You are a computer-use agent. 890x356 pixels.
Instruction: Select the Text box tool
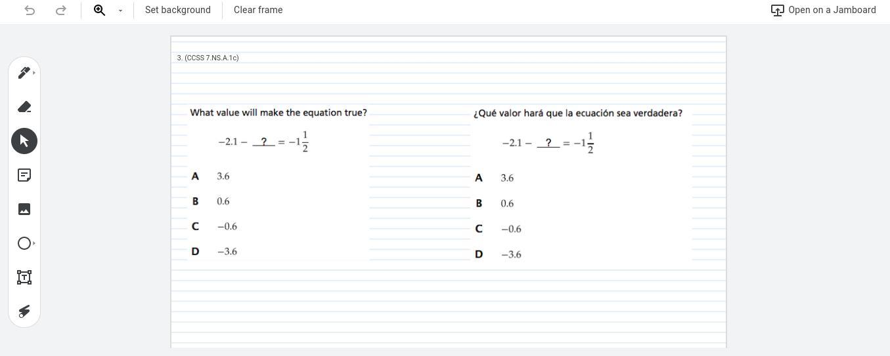(24, 277)
